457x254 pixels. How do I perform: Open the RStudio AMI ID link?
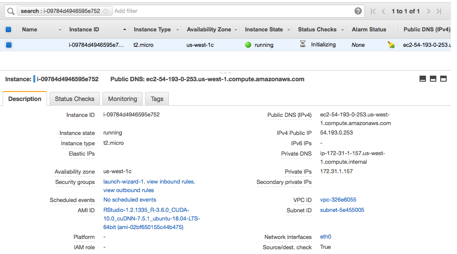point(152,218)
